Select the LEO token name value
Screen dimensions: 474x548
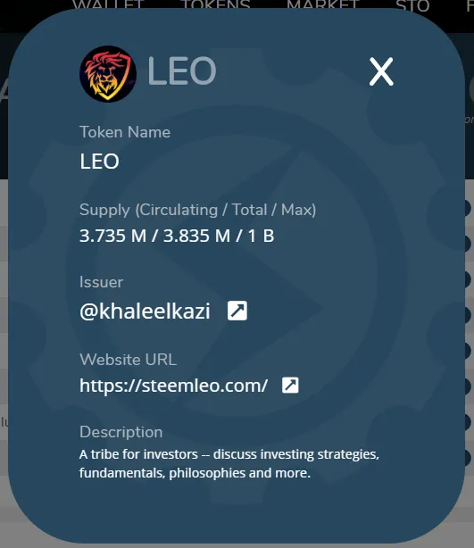[100, 162]
